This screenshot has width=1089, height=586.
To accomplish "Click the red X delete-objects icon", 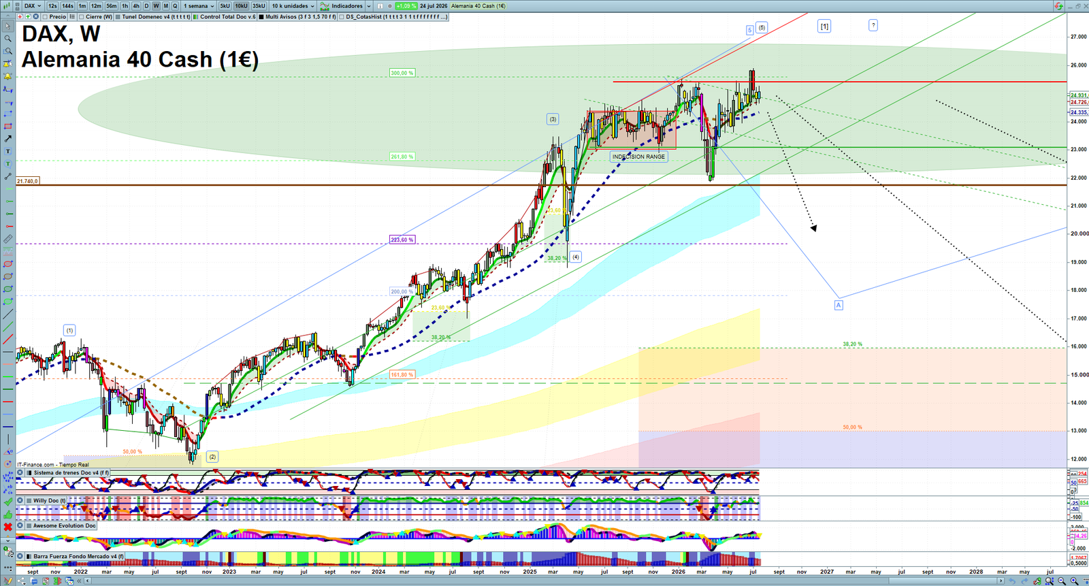I will pyautogui.click(x=7, y=527).
